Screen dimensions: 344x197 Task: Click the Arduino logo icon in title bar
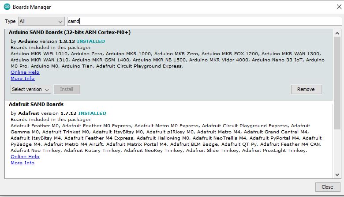pyautogui.click(x=7, y=7)
